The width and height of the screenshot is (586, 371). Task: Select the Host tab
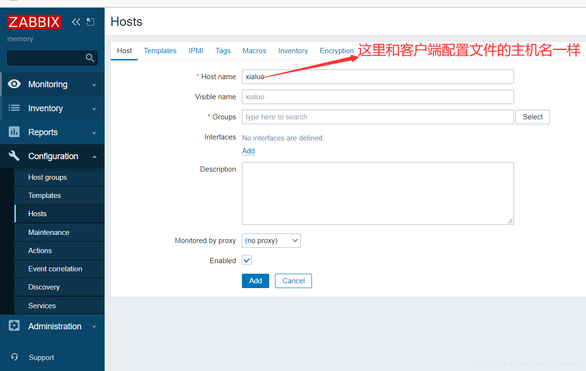[x=124, y=51]
